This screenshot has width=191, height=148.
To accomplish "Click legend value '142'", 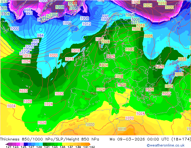I will click(92, 147).
